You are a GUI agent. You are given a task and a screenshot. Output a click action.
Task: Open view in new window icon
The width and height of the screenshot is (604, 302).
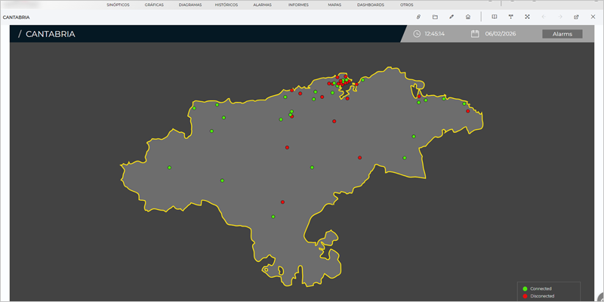click(x=576, y=17)
